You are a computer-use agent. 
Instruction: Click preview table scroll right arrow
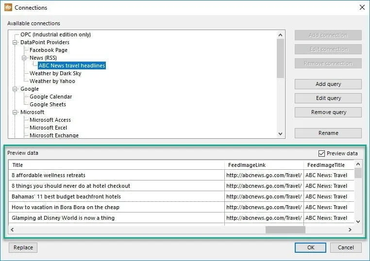350,229
